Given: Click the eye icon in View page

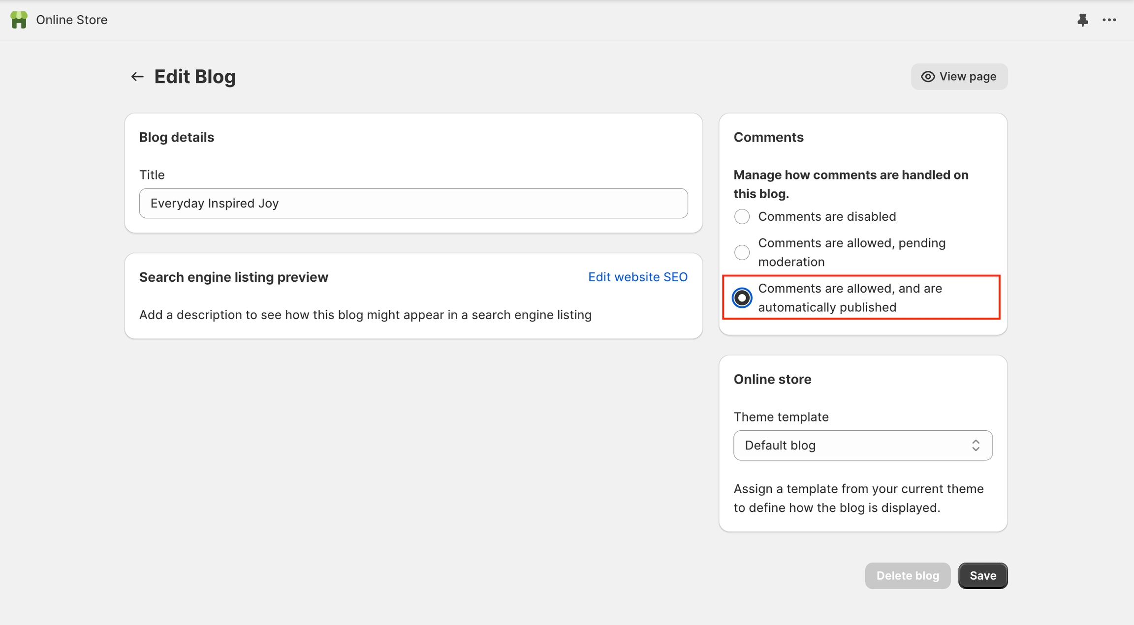Looking at the screenshot, I should (928, 77).
